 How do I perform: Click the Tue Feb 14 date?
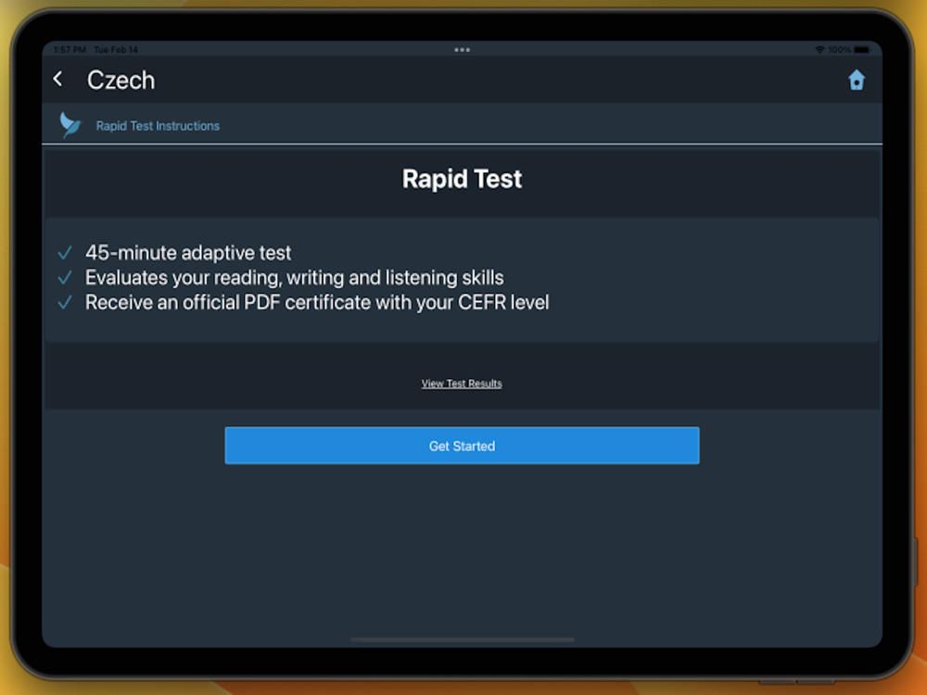(x=116, y=50)
